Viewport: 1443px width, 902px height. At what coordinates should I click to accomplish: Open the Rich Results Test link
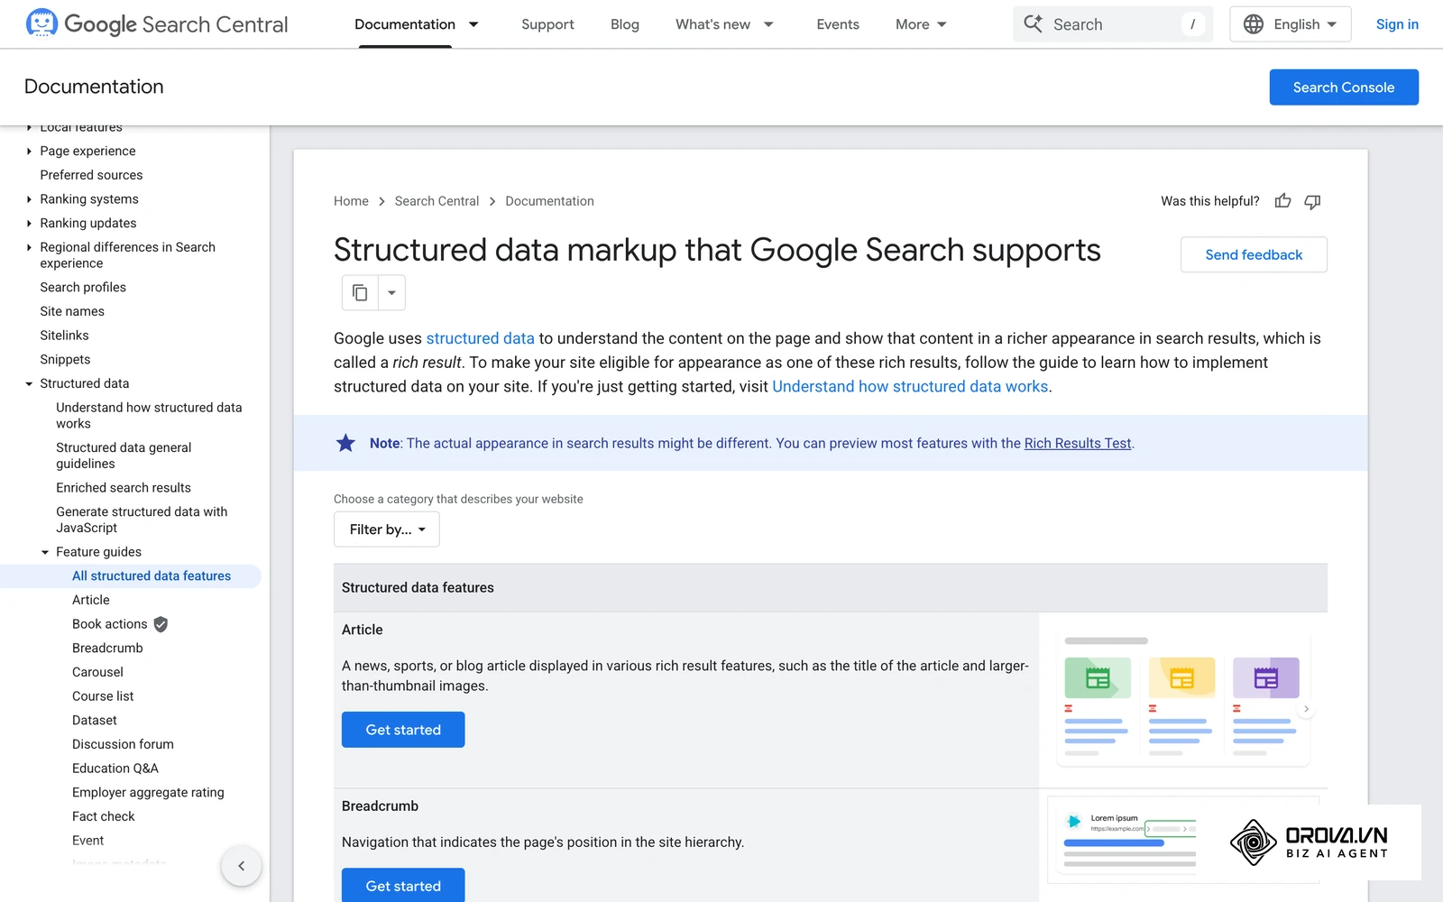pos(1078,443)
